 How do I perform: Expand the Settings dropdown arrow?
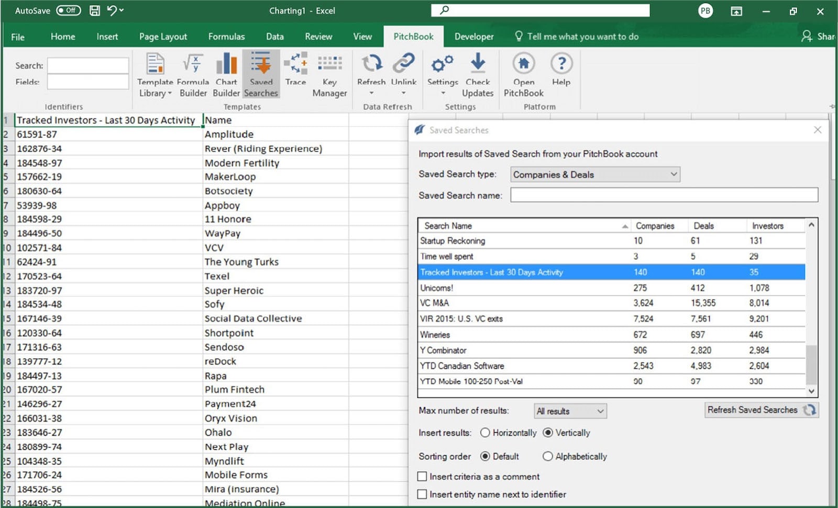click(443, 93)
